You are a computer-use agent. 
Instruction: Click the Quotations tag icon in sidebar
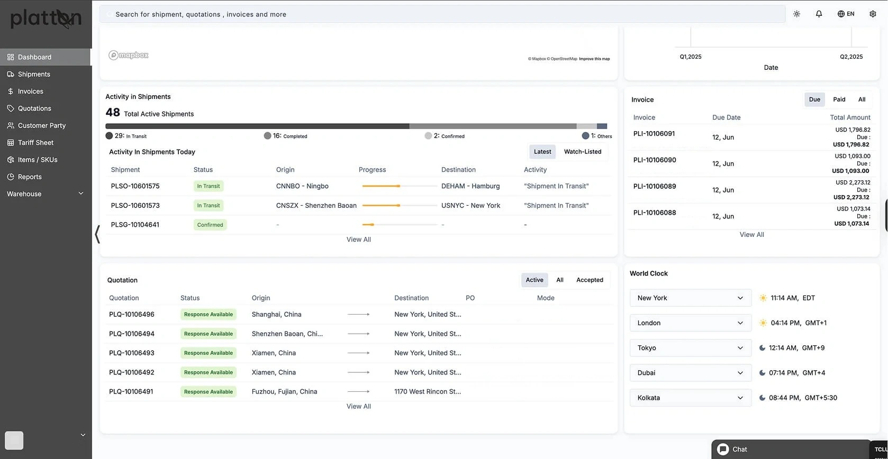tap(11, 108)
